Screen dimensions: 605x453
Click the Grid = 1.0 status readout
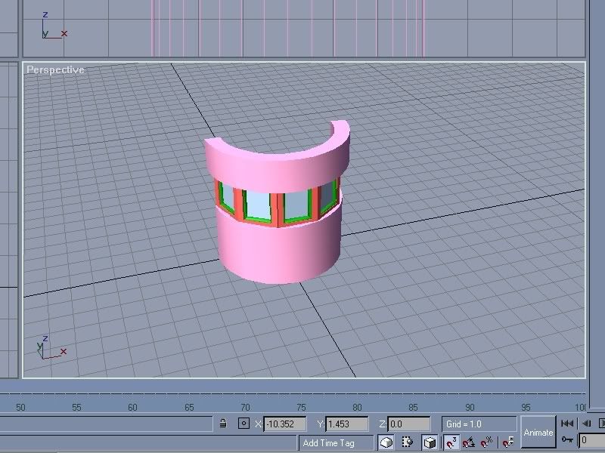[x=479, y=424]
